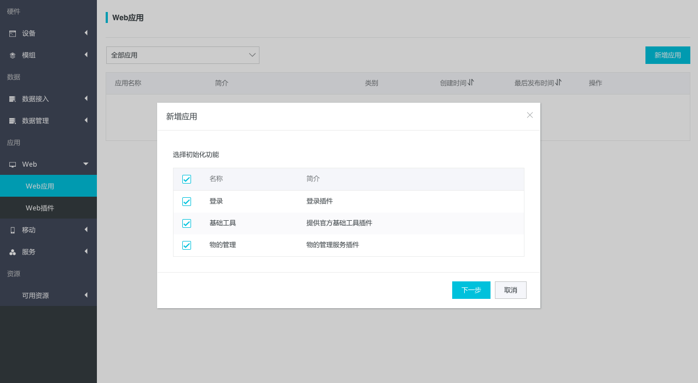Expand the 数据管理 menu arrow
The image size is (698, 383).
[x=86, y=120]
